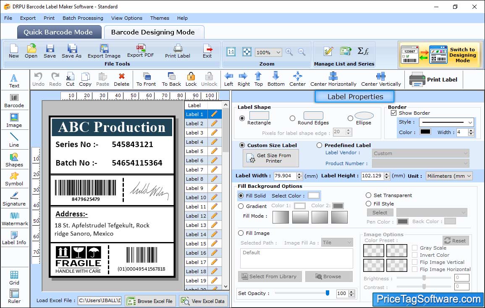Open the border Style dropdown

click(x=470, y=122)
